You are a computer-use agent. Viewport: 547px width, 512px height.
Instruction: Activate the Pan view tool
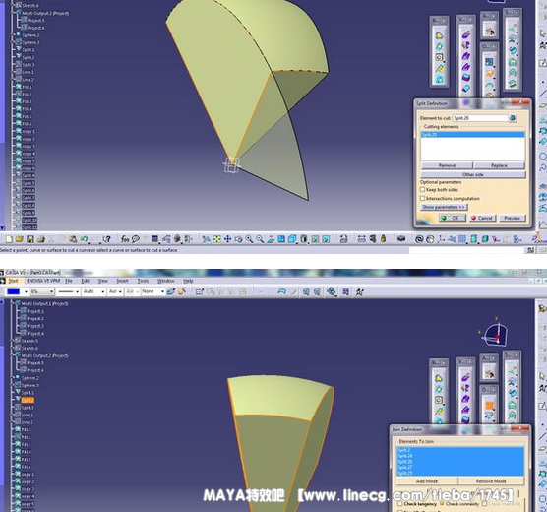(x=228, y=239)
